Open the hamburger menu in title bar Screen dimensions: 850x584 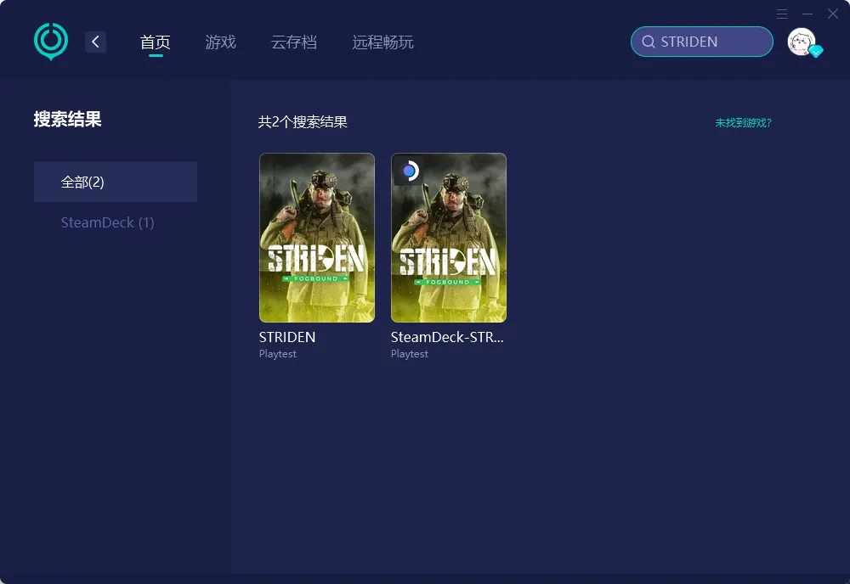point(782,14)
